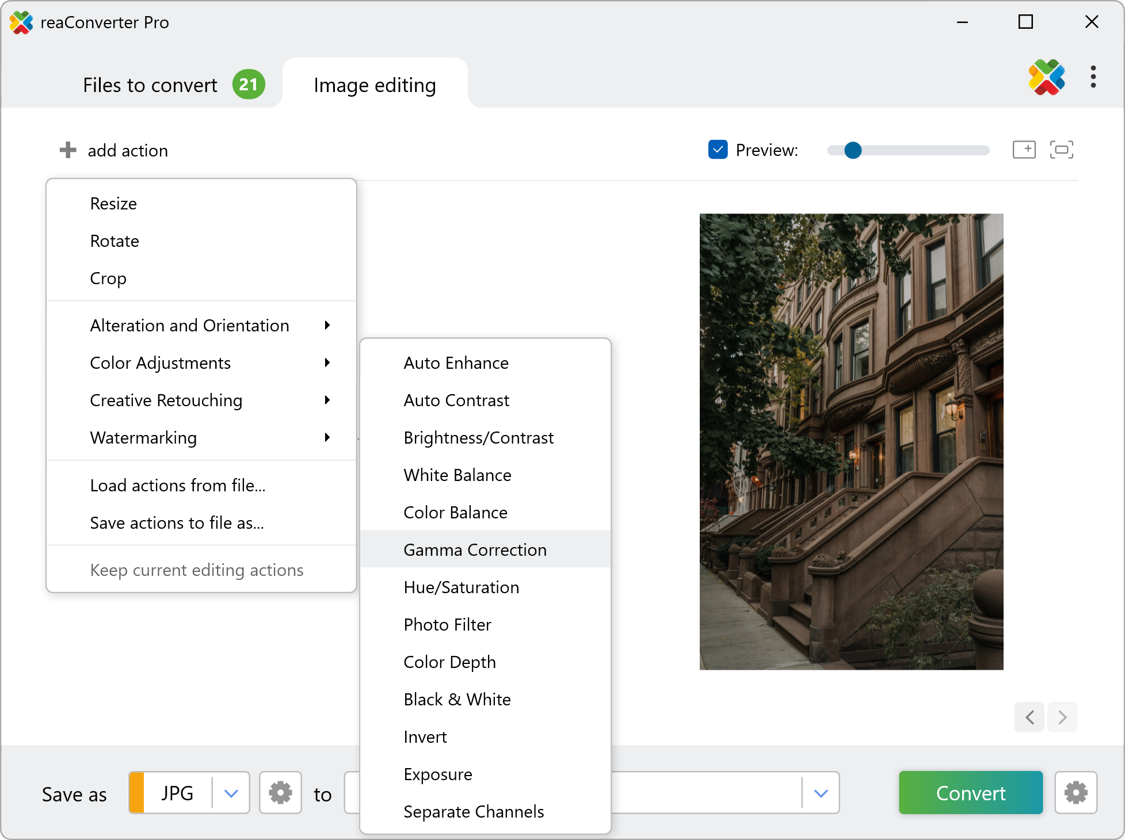Open JPG format settings gear

point(280,793)
